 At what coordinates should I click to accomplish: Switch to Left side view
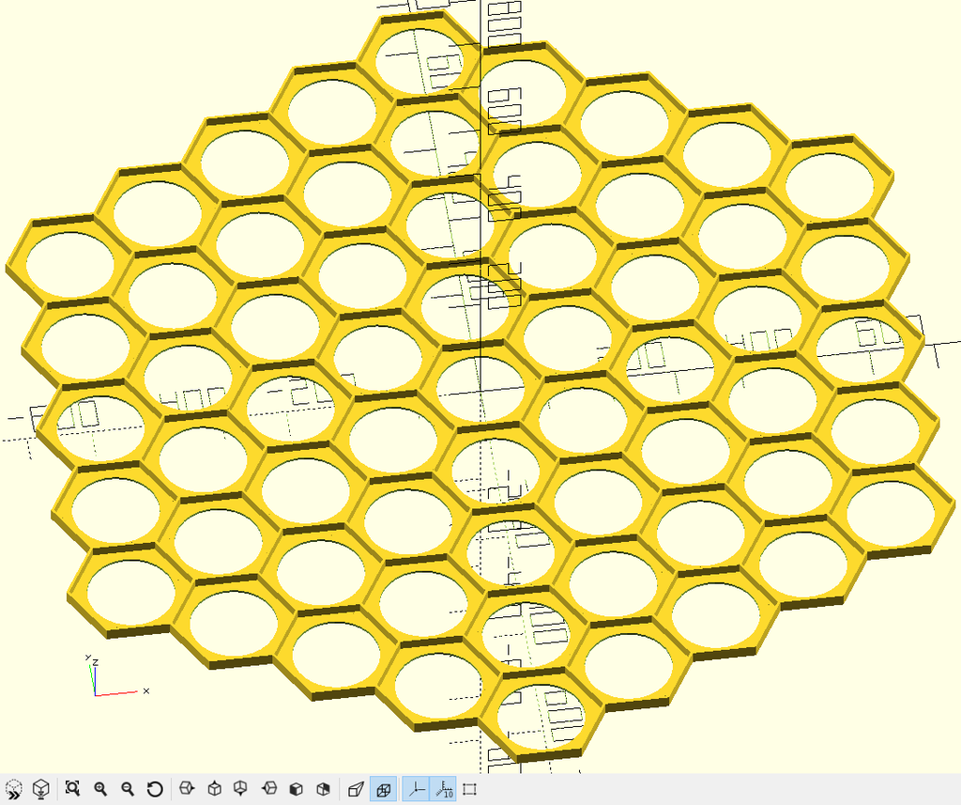269,788
